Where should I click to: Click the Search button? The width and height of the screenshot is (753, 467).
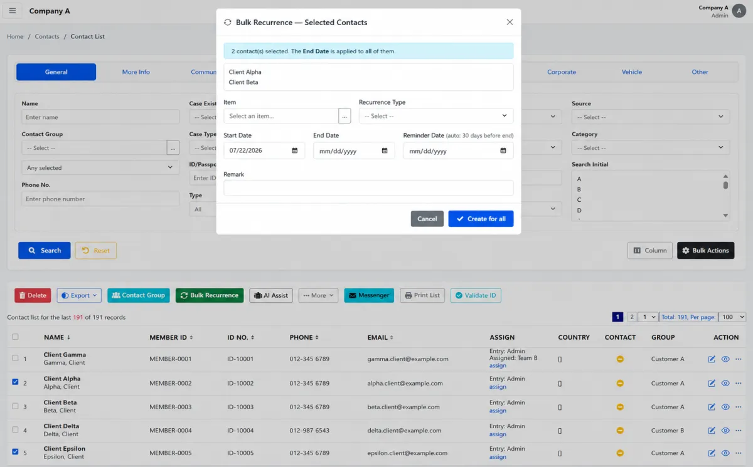coord(45,251)
